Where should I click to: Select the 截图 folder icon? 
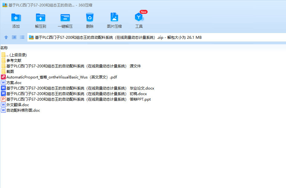point(3,71)
